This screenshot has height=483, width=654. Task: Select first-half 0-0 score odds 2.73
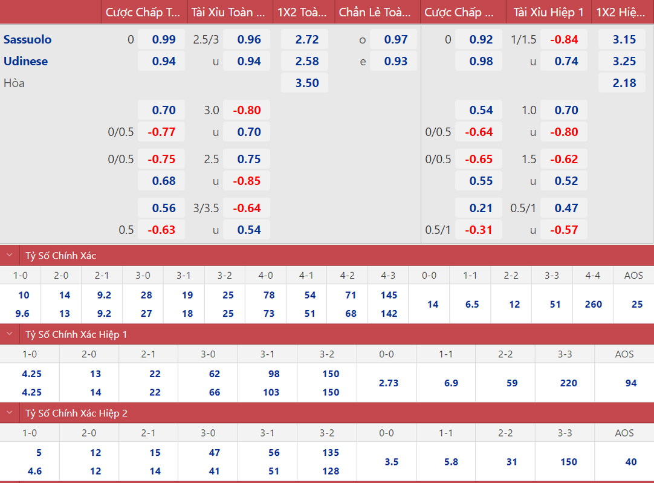387,383
